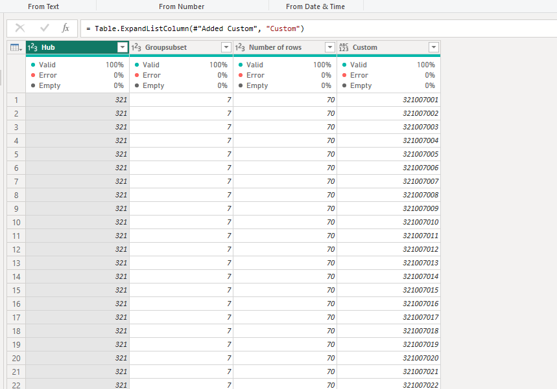Screen dimensions: 557x389
Task: Click the From Date & Time group label
Action: 315,6
